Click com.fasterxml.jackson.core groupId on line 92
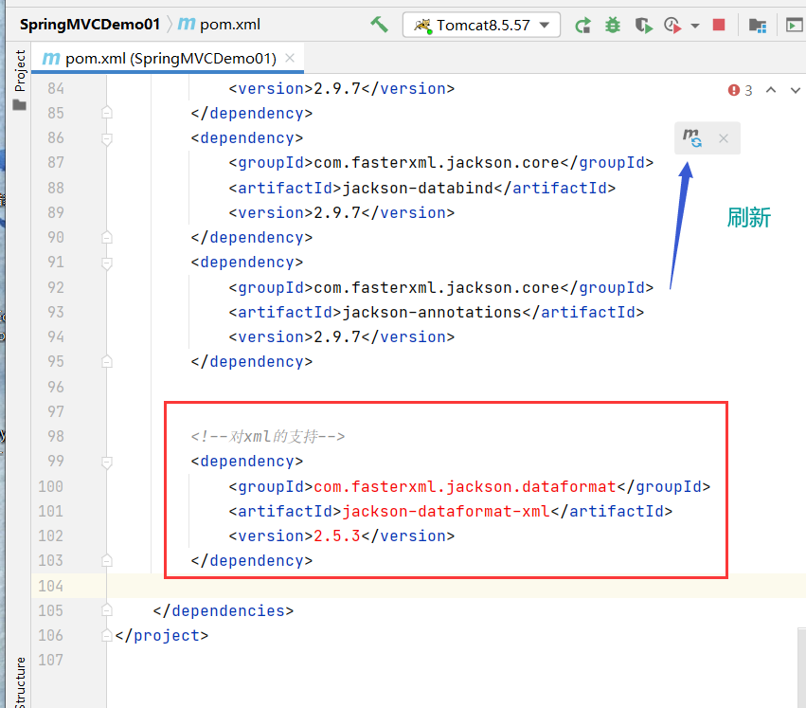The image size is (806, 708). [437, 287]
